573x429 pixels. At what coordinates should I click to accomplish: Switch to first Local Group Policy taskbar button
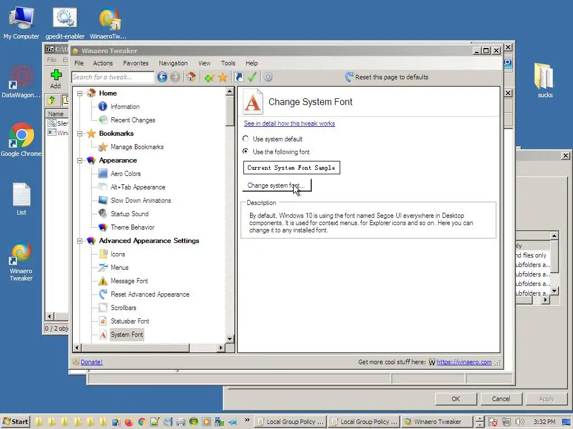click(290, 422)
